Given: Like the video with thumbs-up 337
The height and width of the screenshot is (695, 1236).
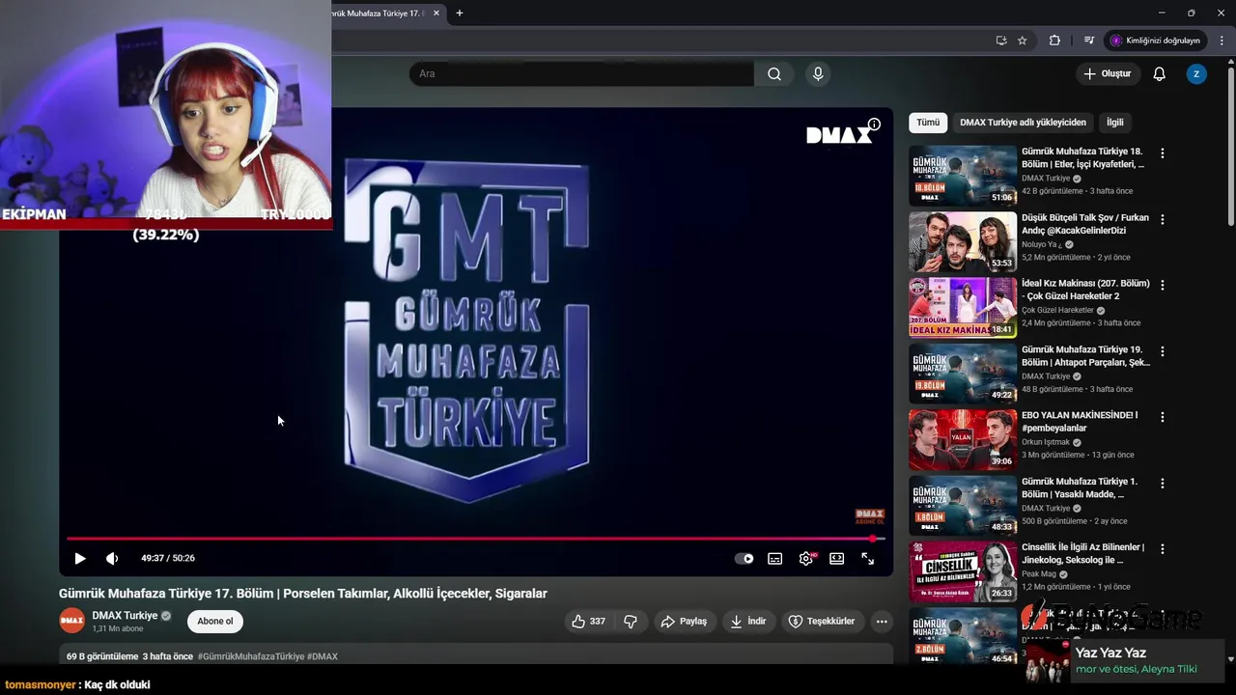Looking at the screenshot, I should pyautogui.click(x=588, y=622).
